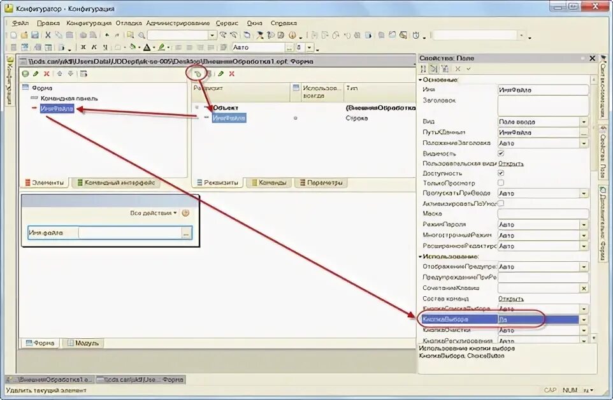The image size is (613, 400).
Task: Click the Open file folder icon
Action: click(24, 35)
